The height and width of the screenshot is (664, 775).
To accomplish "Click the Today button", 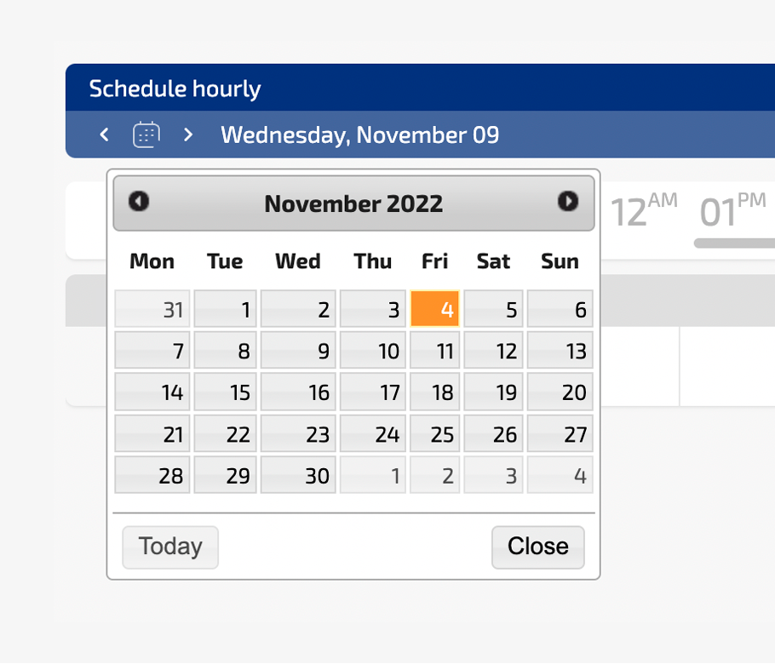I will pos(170,547).
